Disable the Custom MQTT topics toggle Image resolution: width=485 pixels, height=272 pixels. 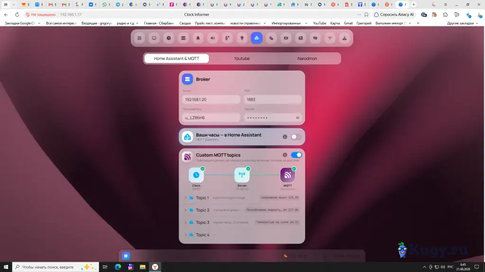click(296, 155)
